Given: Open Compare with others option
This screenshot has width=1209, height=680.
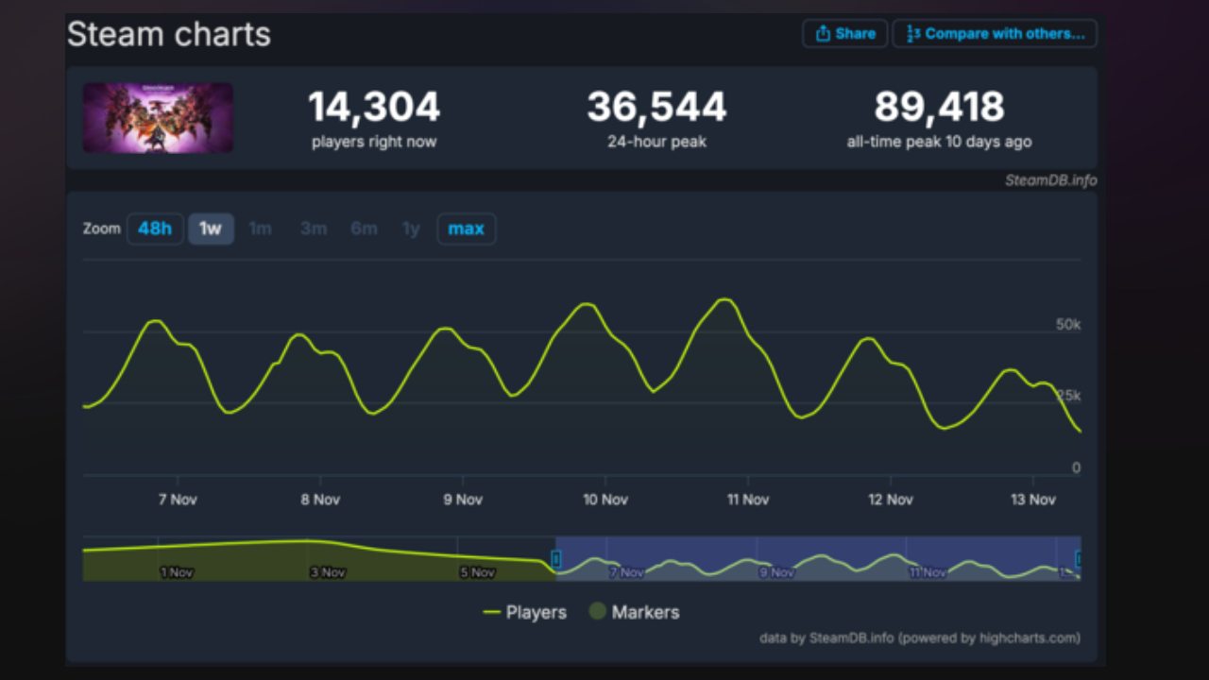Looking at the screenshot, I should pos(995,33).
